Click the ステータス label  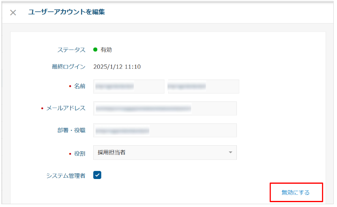point(71,50)
